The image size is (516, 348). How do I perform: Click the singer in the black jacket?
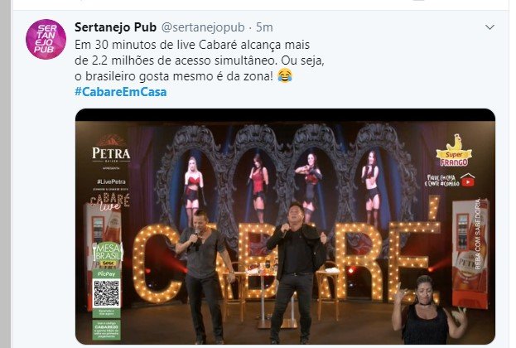pos(295,273)
